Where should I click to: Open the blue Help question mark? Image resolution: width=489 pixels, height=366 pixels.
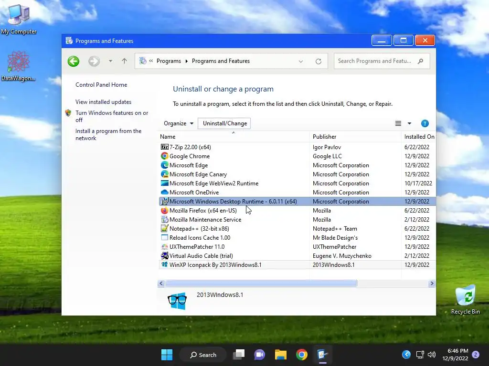click(x=425, y=123)
